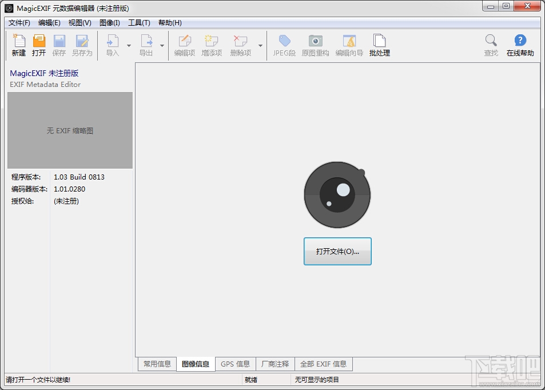Click the 新建 (New) toolbar icon
545x390 pixels.
(x=19, y=45)
